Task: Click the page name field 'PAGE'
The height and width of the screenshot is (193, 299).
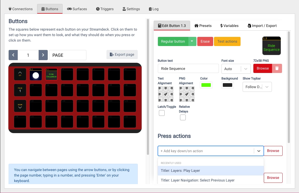Action: pyautogui.click(x=68, y=55)
